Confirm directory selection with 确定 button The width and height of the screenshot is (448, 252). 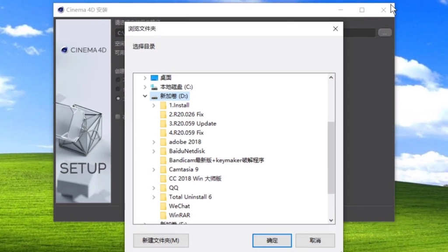[x=272, y=240]
